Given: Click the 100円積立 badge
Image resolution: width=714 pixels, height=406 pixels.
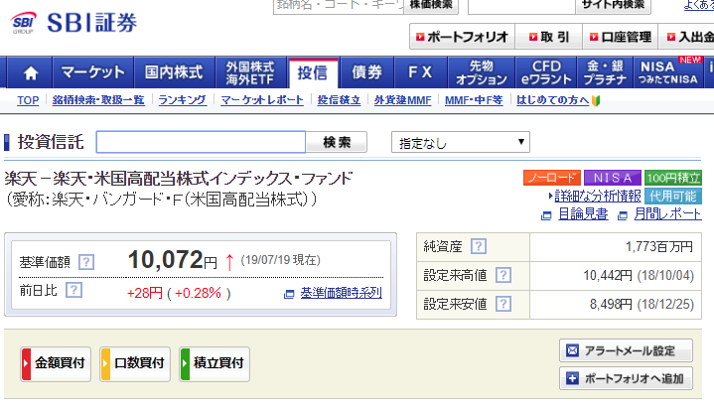Looking at the screenshot, I should [673, 178].
